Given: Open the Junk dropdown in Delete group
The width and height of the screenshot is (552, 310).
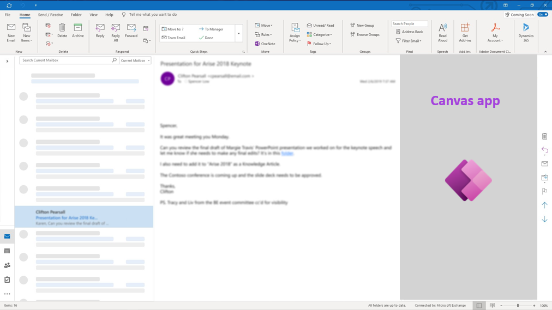Looking at the screenshot, I should (x=49, y=44).
